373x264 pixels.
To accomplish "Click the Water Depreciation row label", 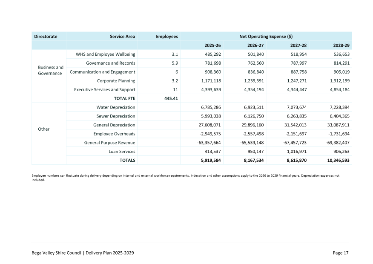I will [116, 107].
